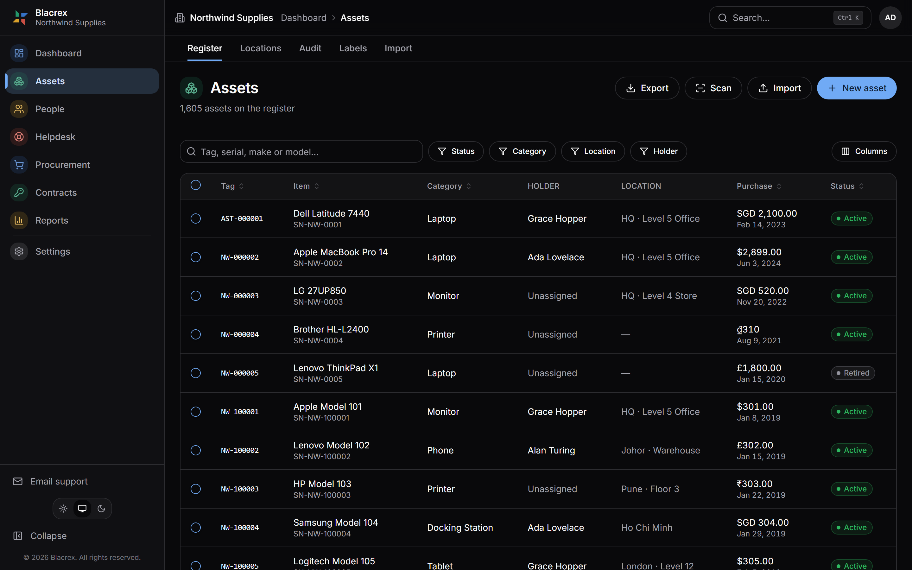Click the organization building icon
This screenshot has width=912, height=570.
coord(180,18)
